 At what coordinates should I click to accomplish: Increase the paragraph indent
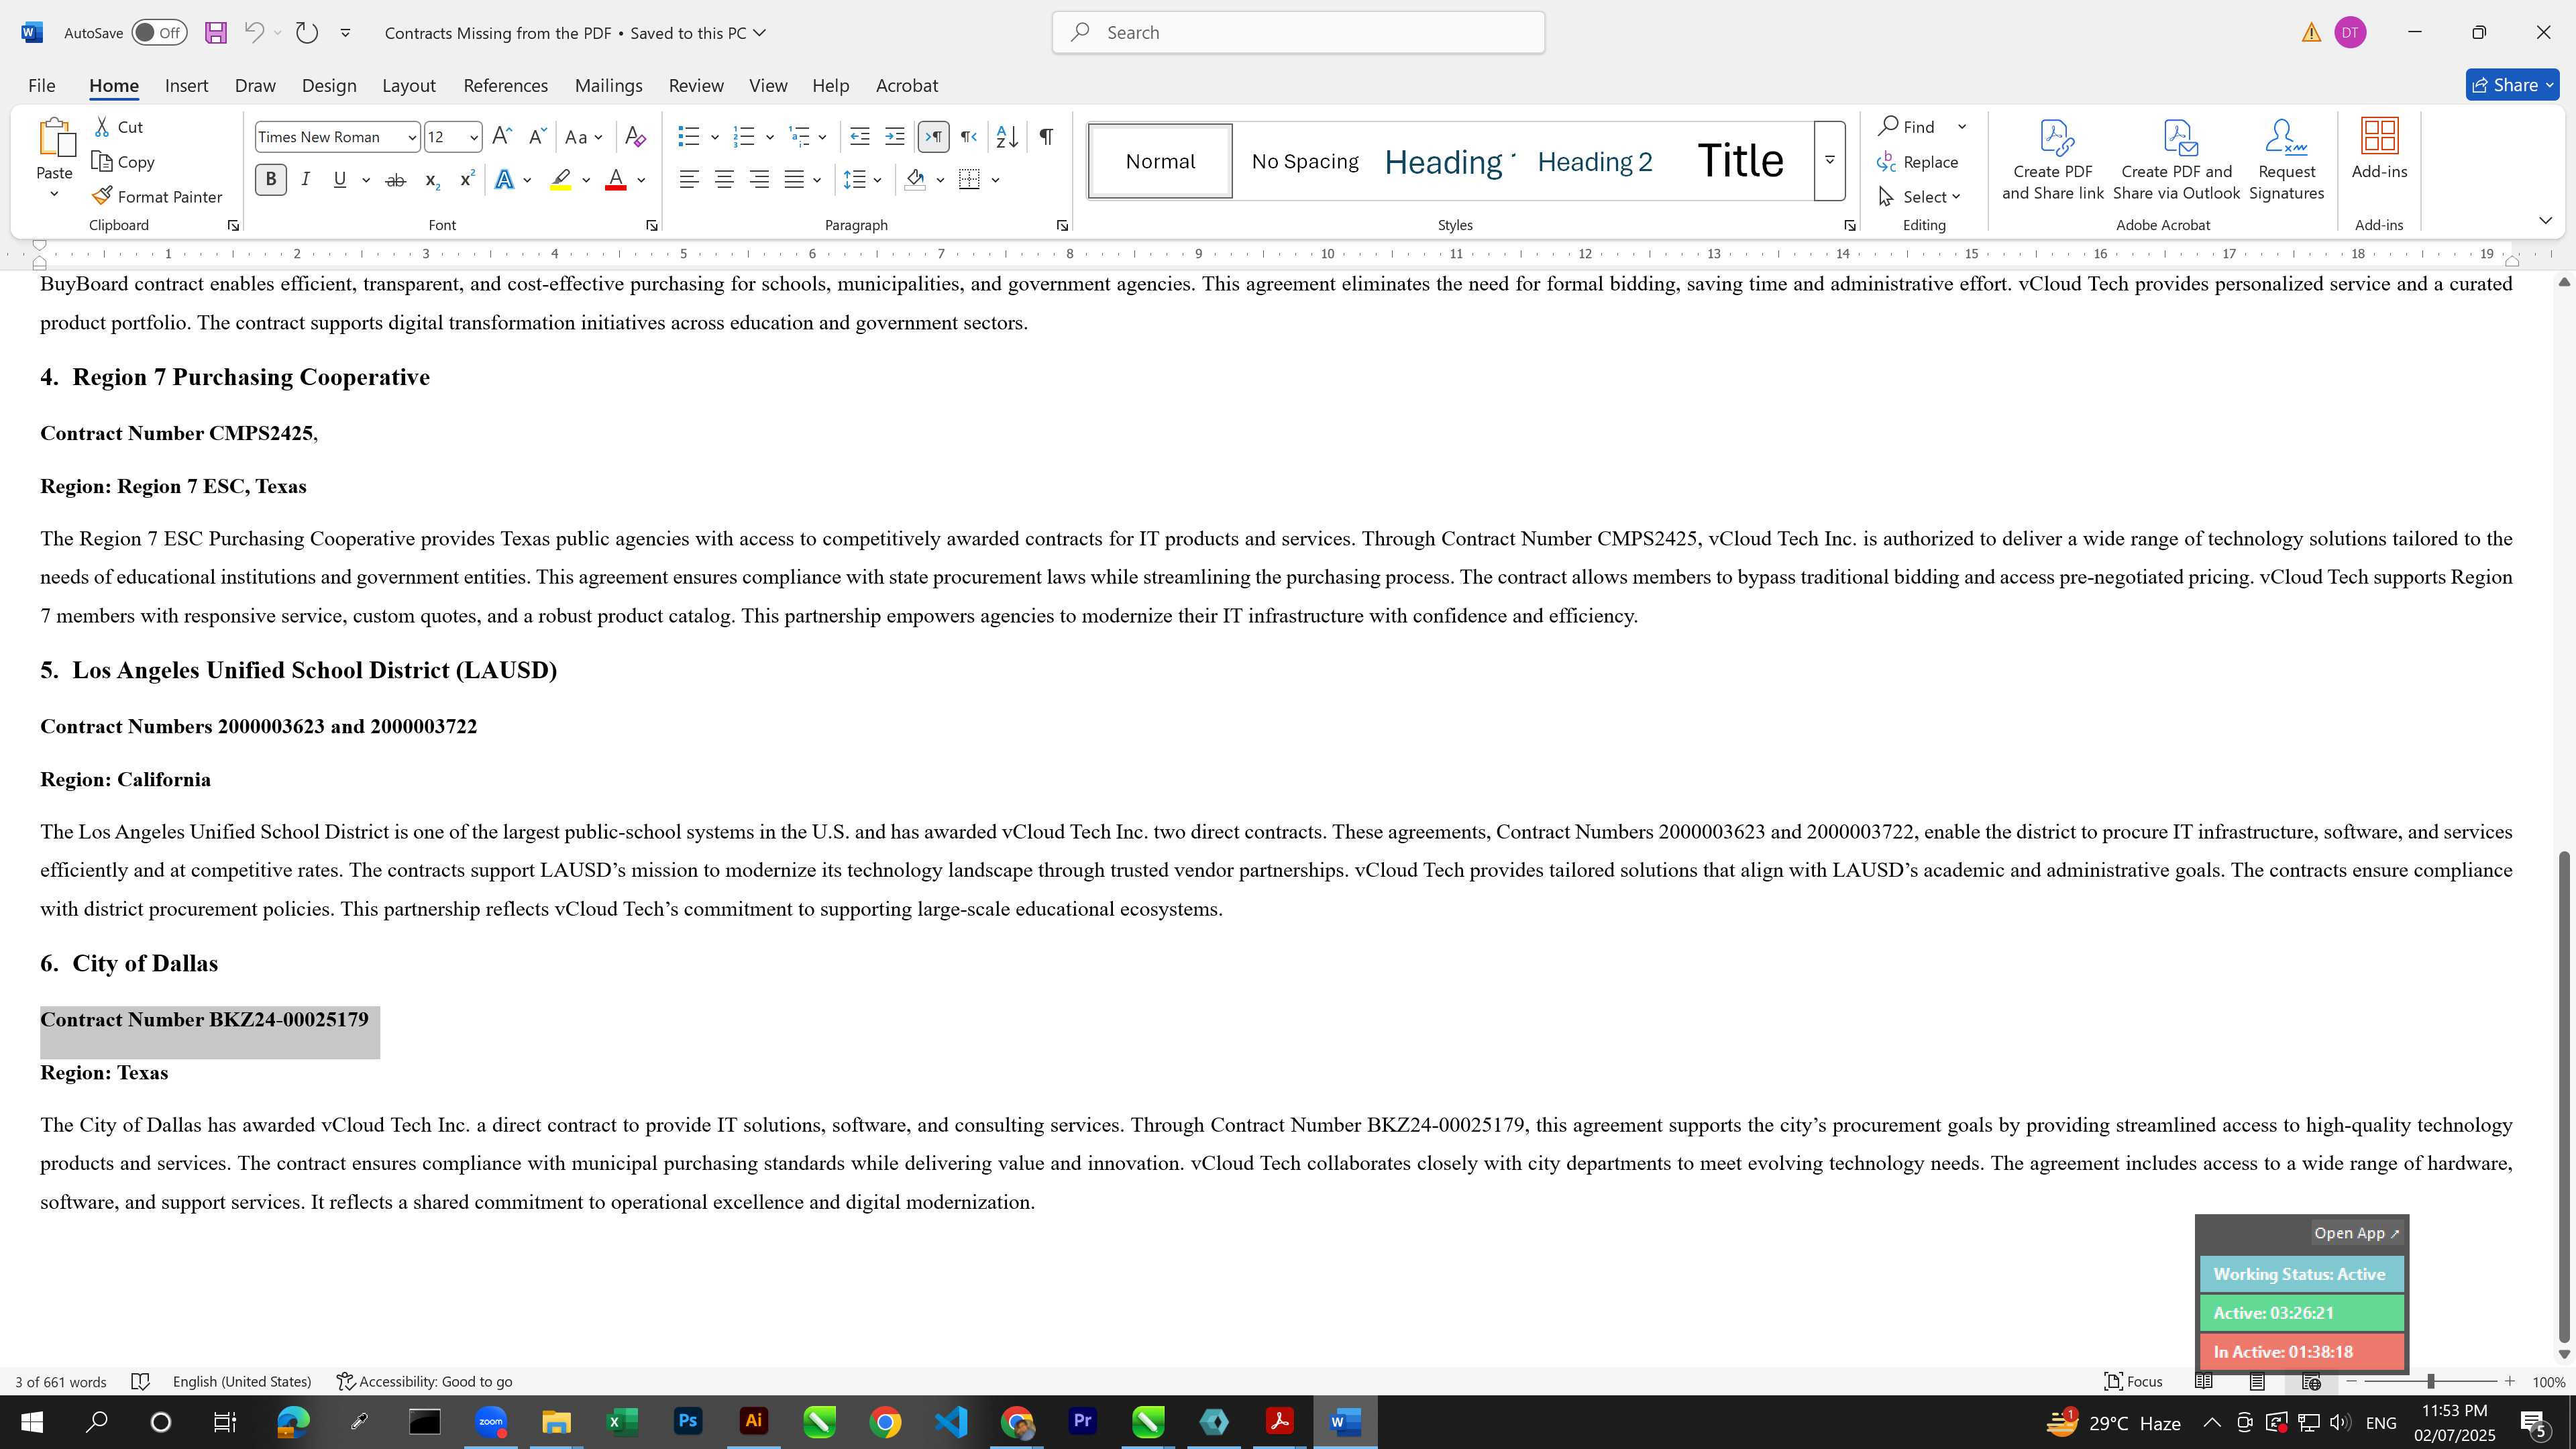[x=894, y=136]
